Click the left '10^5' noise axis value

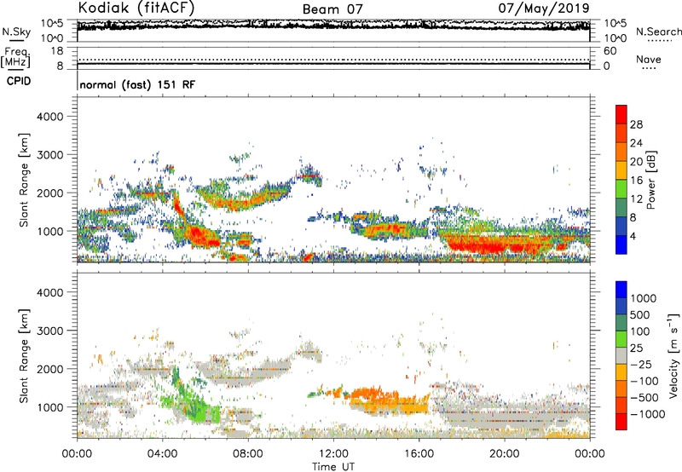click(x=52, y=23)
